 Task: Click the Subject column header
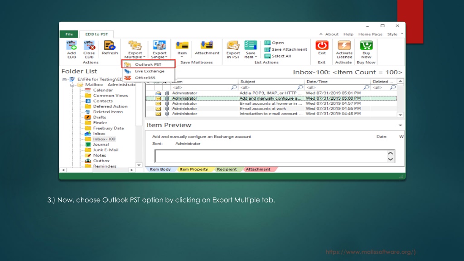(271, 82)
